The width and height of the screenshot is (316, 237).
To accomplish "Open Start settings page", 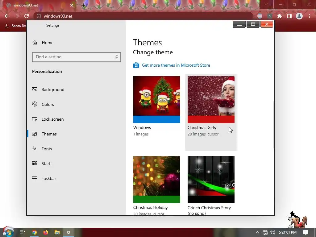I will [x=46, y=164].
